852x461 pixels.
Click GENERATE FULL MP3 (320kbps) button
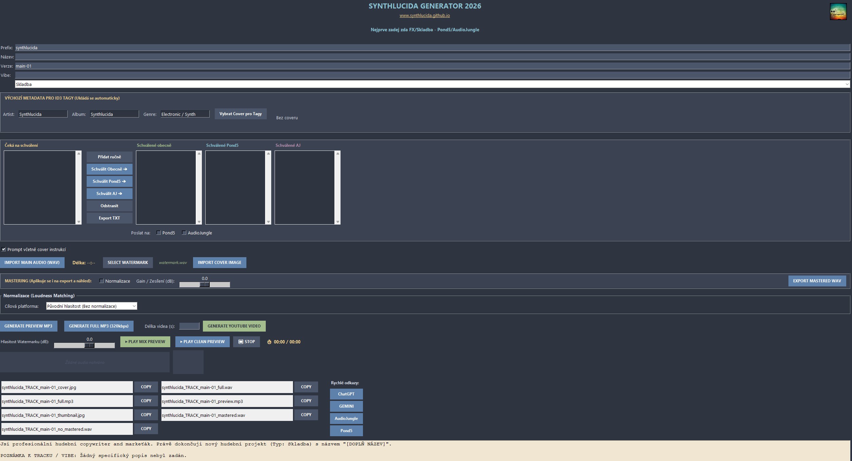99,326
